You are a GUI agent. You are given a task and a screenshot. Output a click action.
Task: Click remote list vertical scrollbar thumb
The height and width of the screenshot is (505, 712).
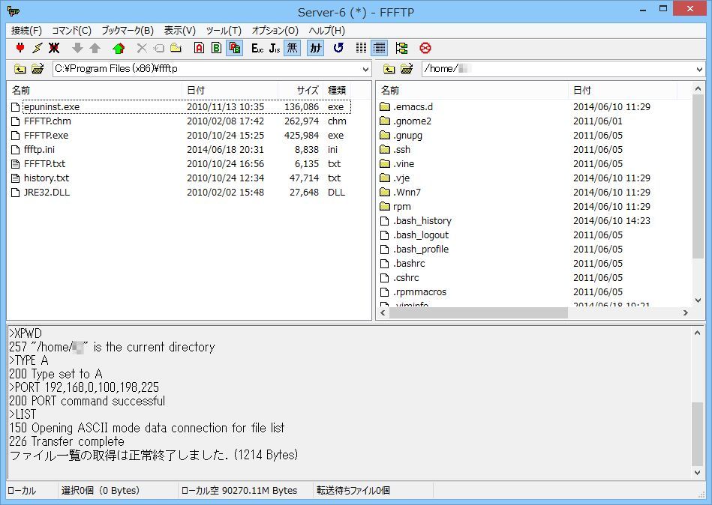pos(698,177)
